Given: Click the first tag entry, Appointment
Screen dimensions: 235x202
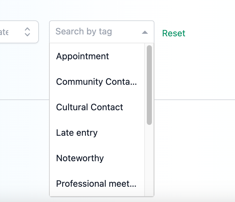Looking at the screenshot, I should pyautogui.click(x=82, y=56).
